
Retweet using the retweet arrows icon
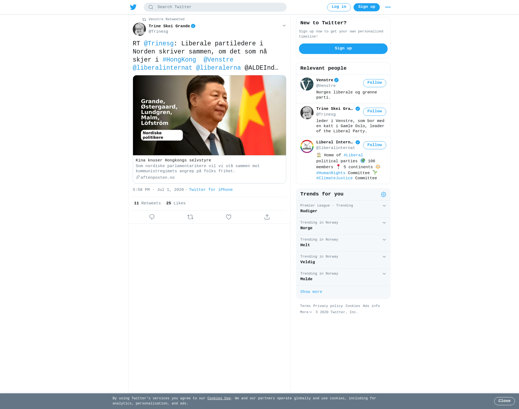coord(190,217)
